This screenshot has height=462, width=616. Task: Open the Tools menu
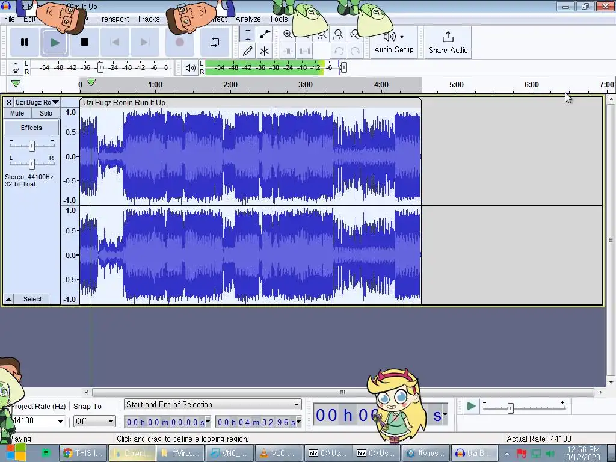coord(279,19)
